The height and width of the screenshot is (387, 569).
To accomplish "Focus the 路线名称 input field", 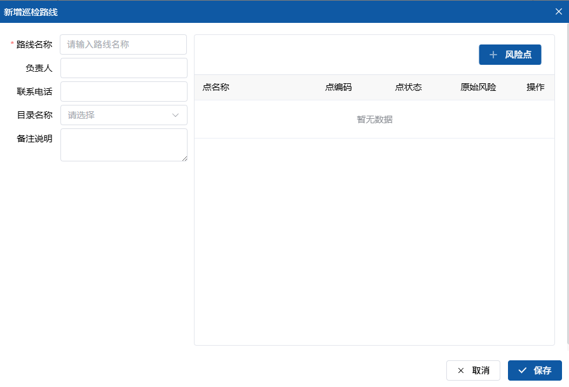I will point(123,44).
